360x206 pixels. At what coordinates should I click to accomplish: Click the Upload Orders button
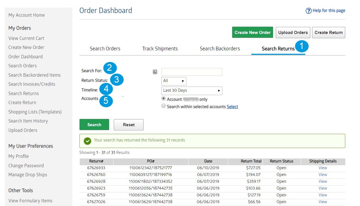click(x=293, y=33)
